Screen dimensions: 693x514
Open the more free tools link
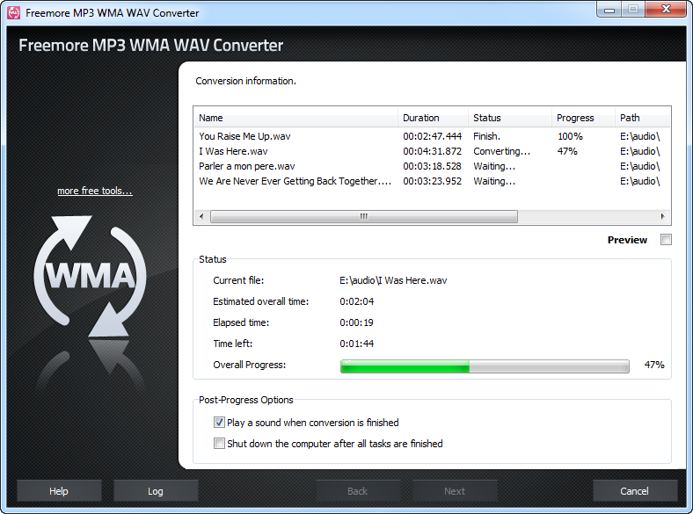(95, 191)
